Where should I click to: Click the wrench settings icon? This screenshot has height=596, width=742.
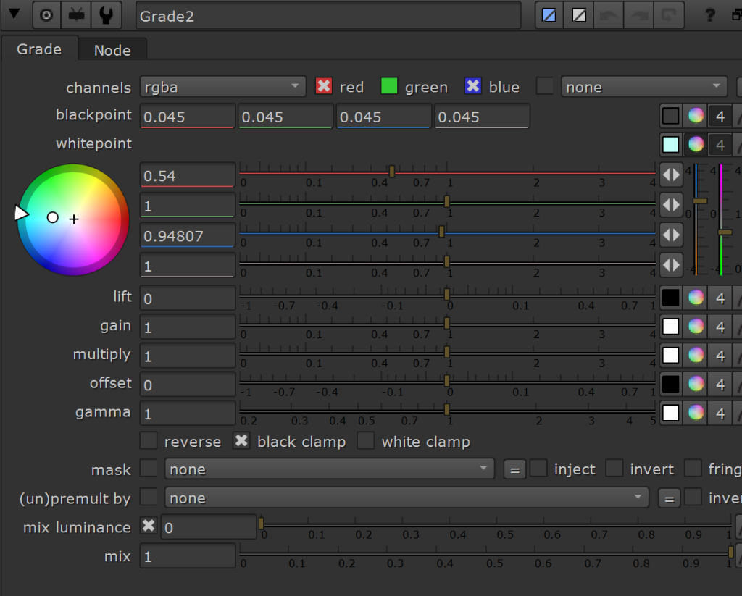click(107, 16)
